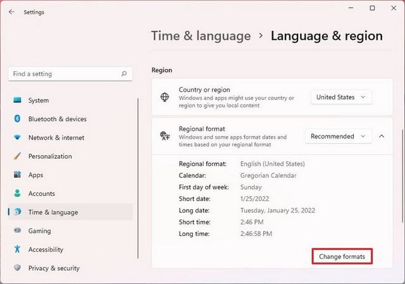The height and width of the screenshot is (284, 405).
Task: Click the Country or region label
Action: tap(204, 90)
